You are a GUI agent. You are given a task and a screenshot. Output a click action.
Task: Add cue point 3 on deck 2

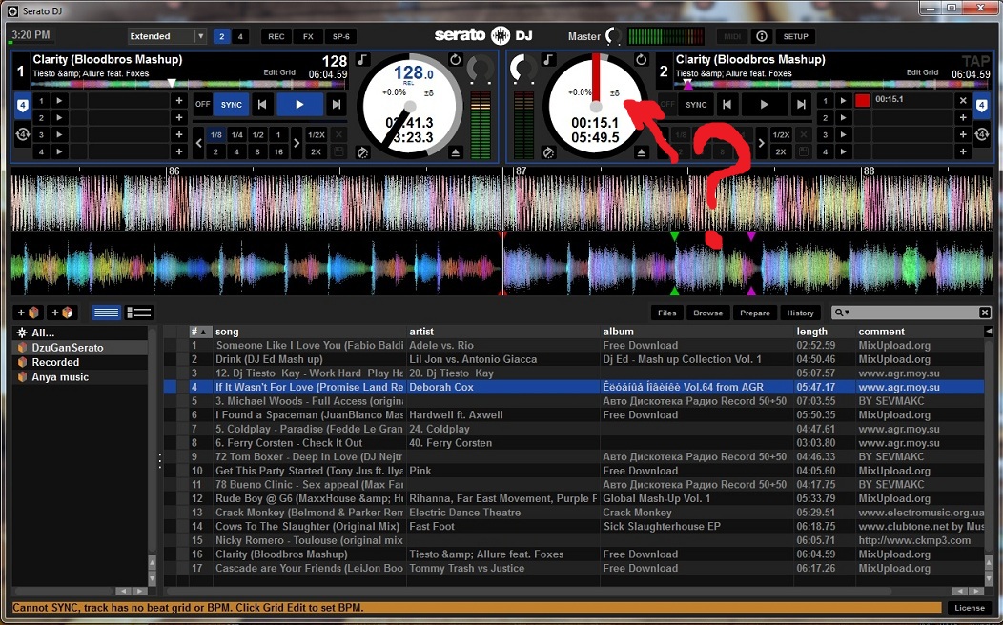[x=963, y=134]
